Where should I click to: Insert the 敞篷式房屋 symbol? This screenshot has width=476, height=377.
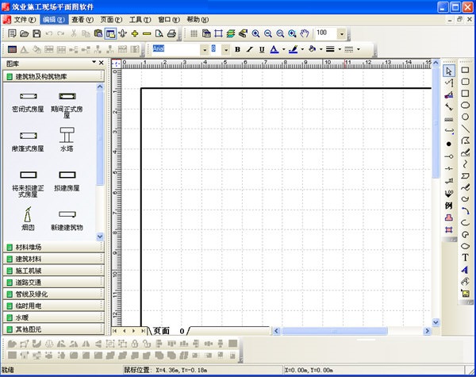28,142
